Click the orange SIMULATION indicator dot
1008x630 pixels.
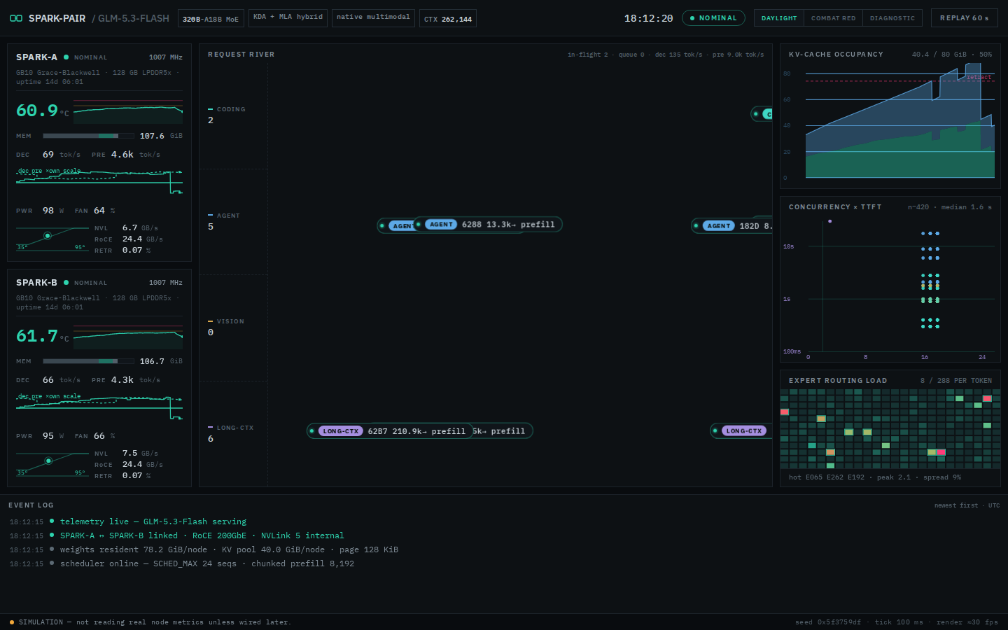coord(12,622)
